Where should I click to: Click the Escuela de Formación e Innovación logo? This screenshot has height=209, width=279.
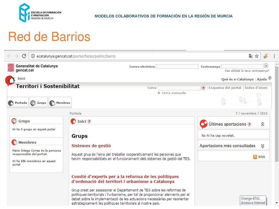click(40, 13)
